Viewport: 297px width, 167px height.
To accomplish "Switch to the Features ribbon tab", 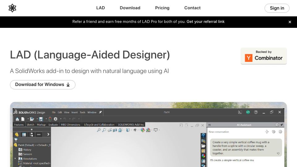I will [19, 125].
